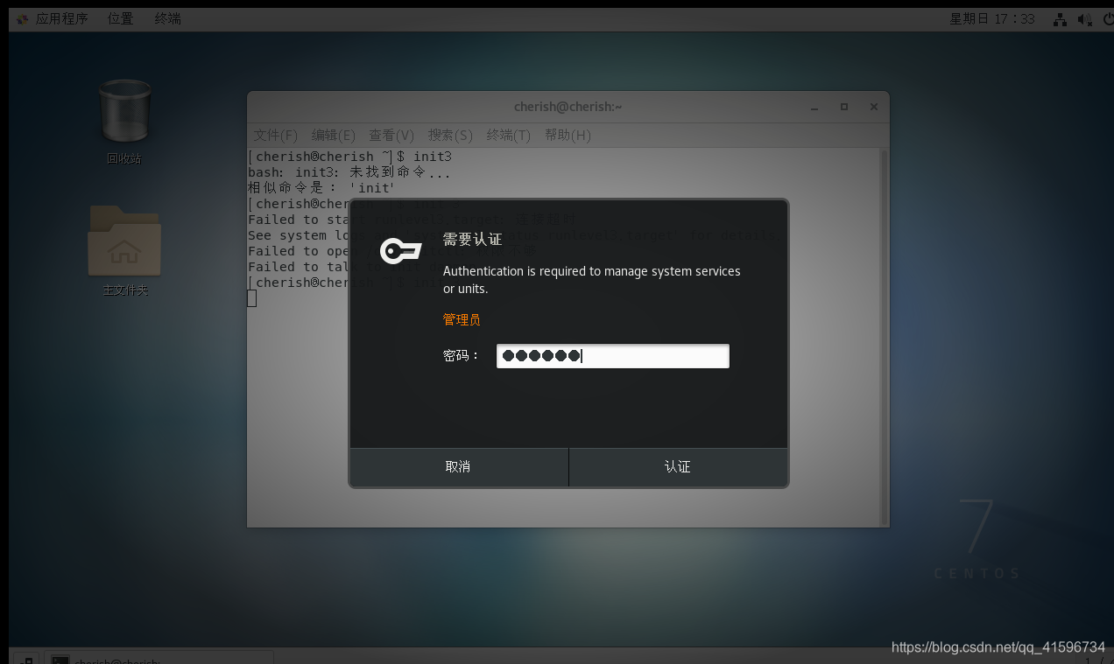
Task: Click the '需要认证' dialog heading
Action: click(473, 240)
